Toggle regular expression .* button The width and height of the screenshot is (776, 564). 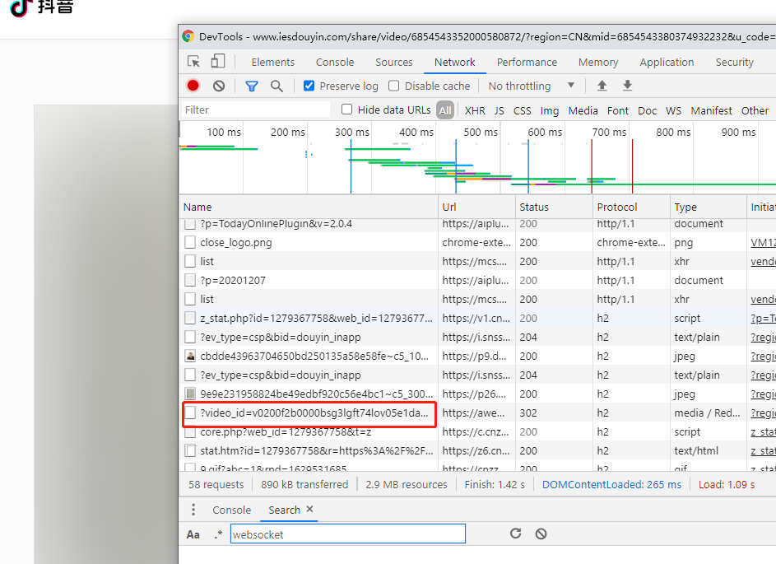218,534
